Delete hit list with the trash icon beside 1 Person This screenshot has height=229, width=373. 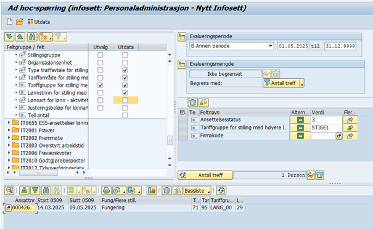point(320,175)
